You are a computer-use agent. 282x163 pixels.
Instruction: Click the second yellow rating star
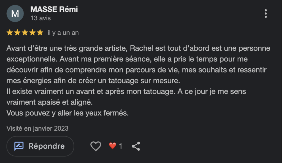pyautogui.click(x=17, y=33)
